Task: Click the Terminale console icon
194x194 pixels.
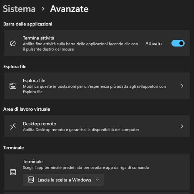Action: coord(13,172)
